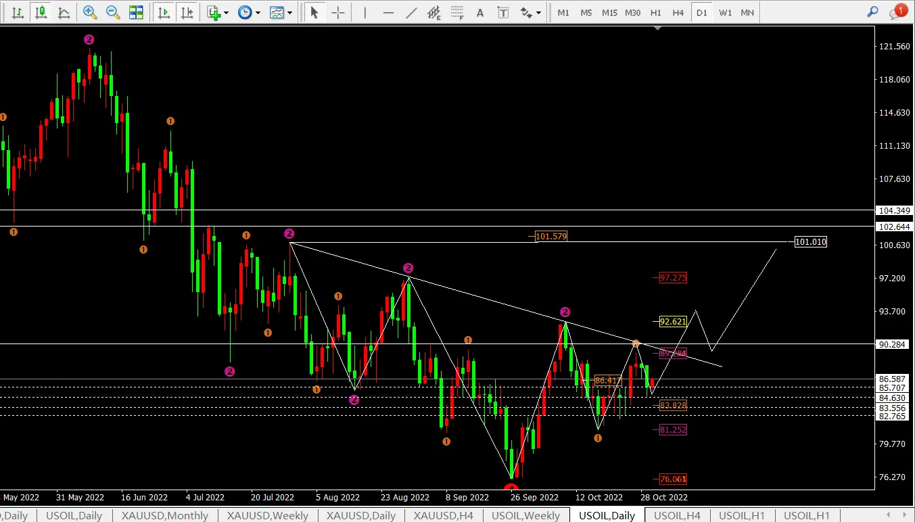
Task: Select the horizontal line drawing tool
Action: [x=388, y=12]
